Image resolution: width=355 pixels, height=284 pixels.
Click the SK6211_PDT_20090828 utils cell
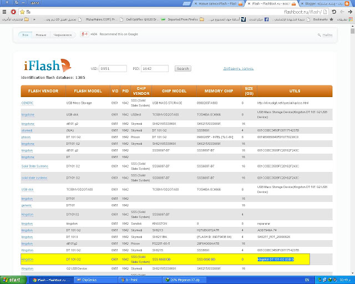click(x=273, y=237)
